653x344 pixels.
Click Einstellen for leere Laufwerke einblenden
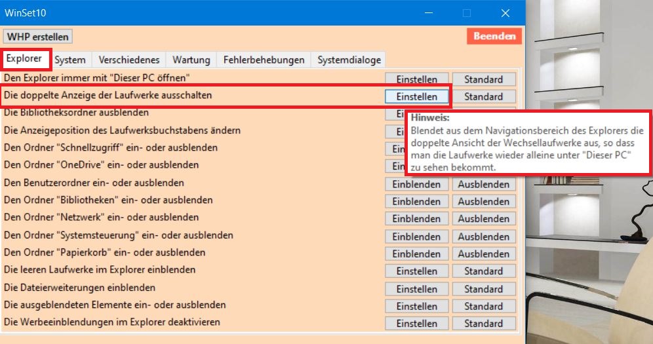[416, 271]
